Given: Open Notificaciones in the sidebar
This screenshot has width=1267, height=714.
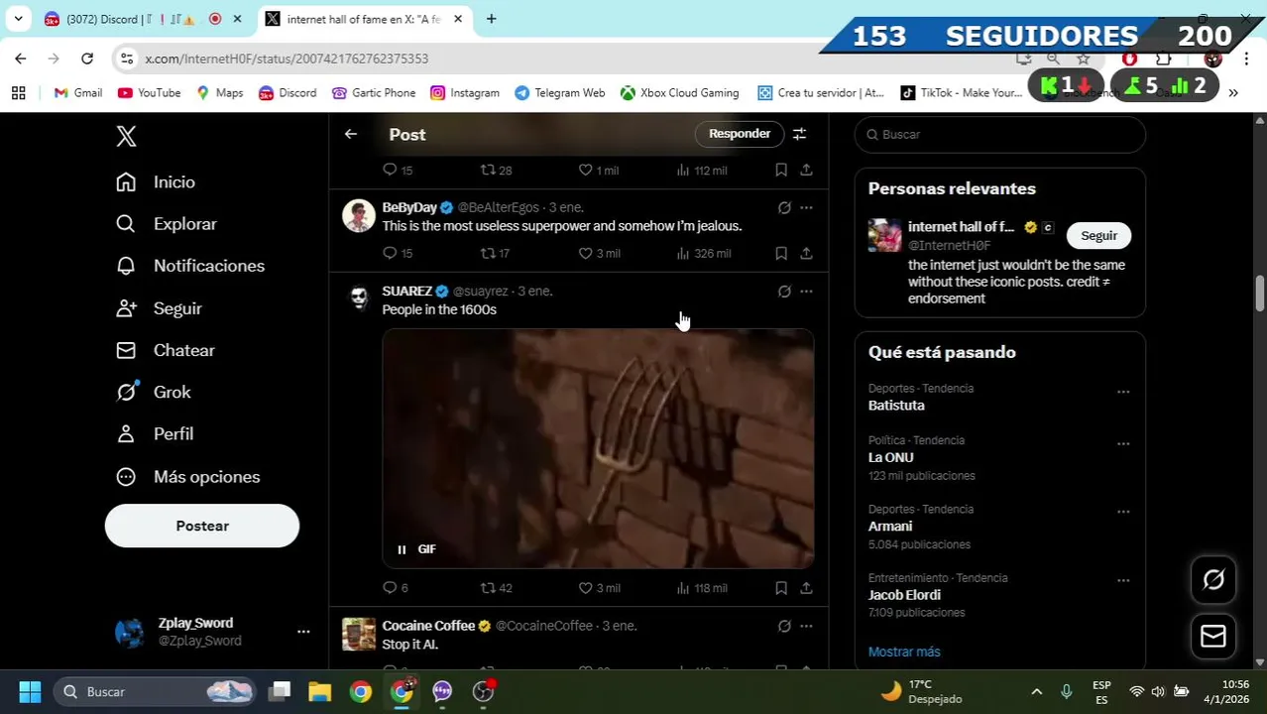Looking at the screenshot, I should [190, 266].
